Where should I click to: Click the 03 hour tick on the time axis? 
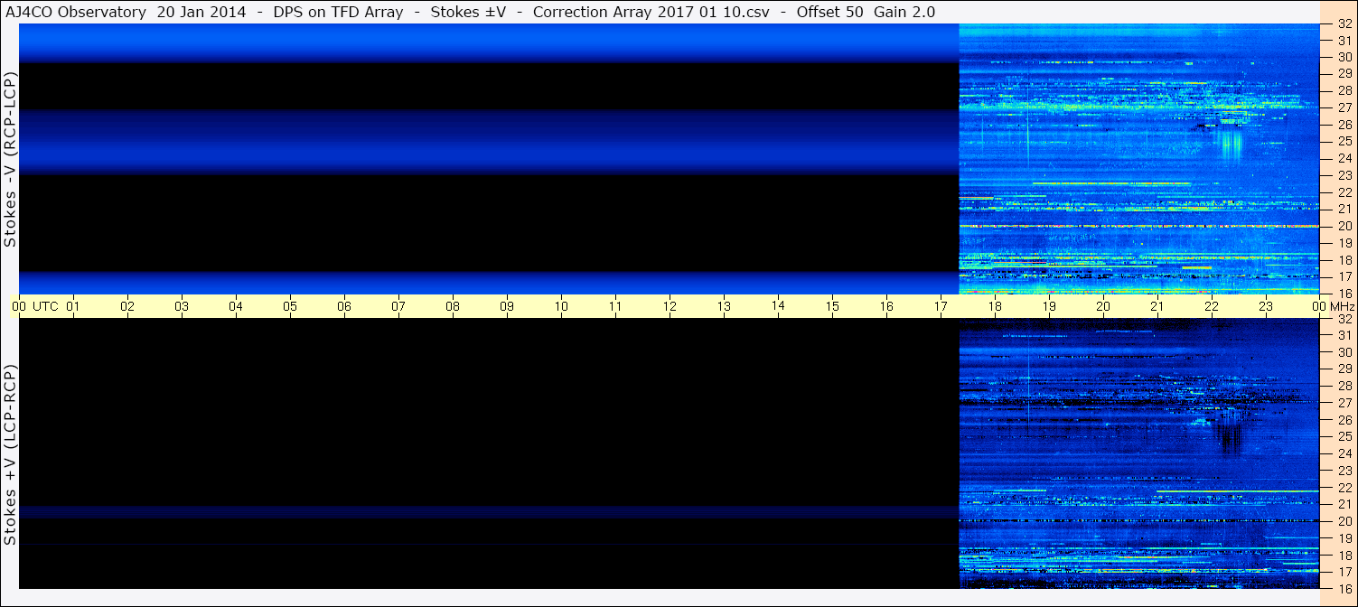(182, 306)
